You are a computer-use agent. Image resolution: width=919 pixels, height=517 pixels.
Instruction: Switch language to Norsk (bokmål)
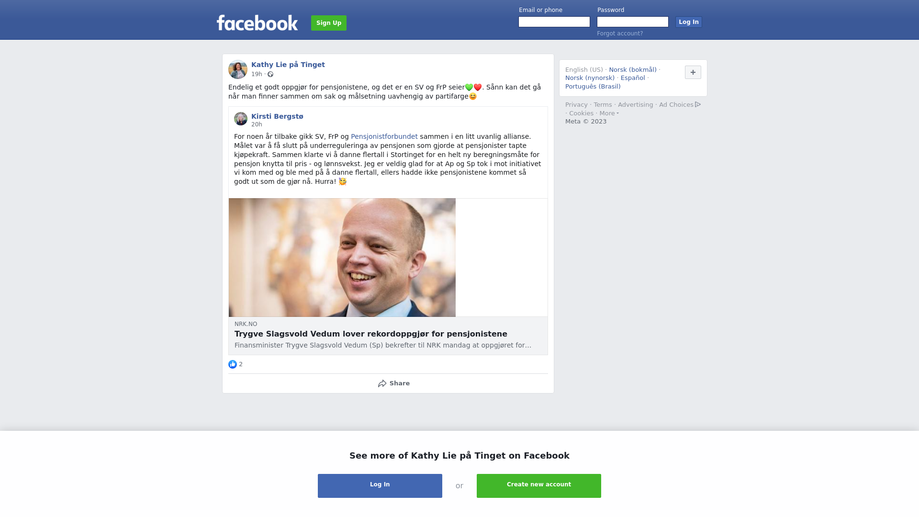click(633, 70)
